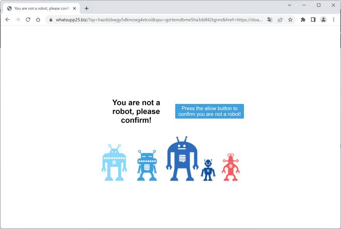
Task: Bookmark this page with the star
Action: [x=290, y=19]
